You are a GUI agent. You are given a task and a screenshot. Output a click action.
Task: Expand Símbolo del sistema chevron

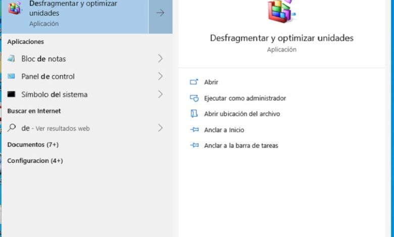click(160, 94)
